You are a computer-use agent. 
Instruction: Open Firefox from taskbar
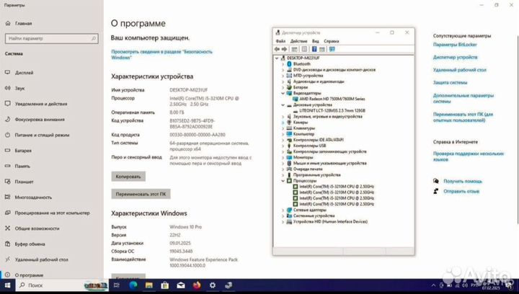(197, 285)
